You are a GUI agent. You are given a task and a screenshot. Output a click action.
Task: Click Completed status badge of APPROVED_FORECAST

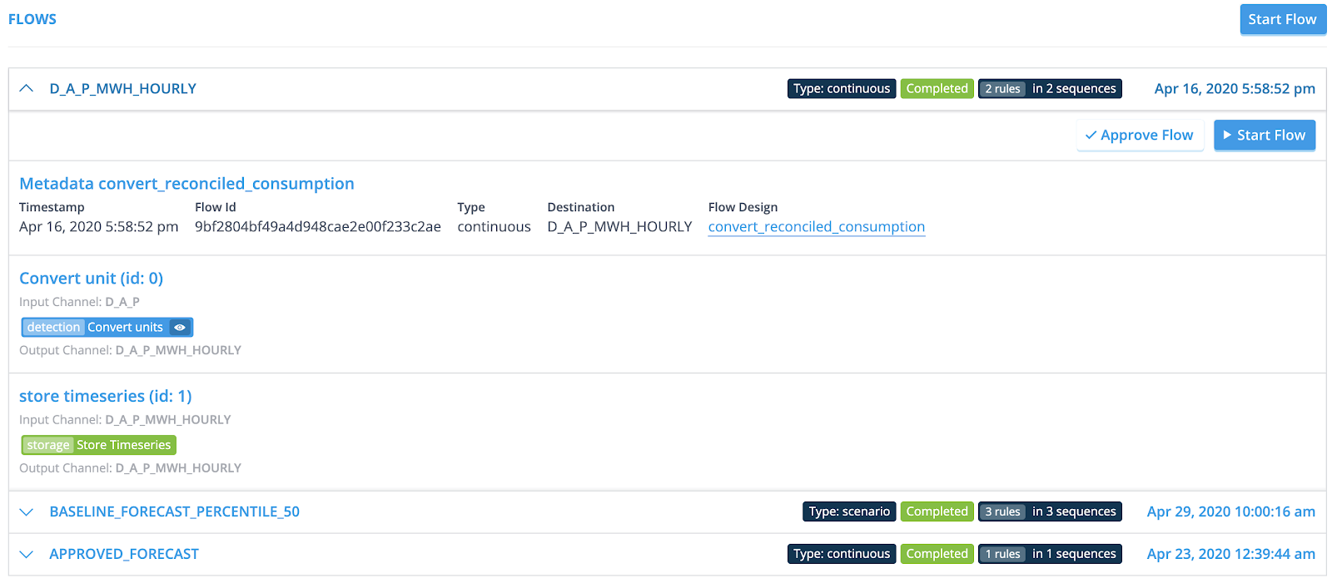pos(937,554)
